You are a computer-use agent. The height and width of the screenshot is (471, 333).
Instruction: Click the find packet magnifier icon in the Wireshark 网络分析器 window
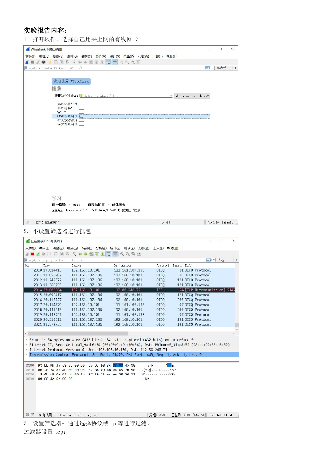(74, 62)
